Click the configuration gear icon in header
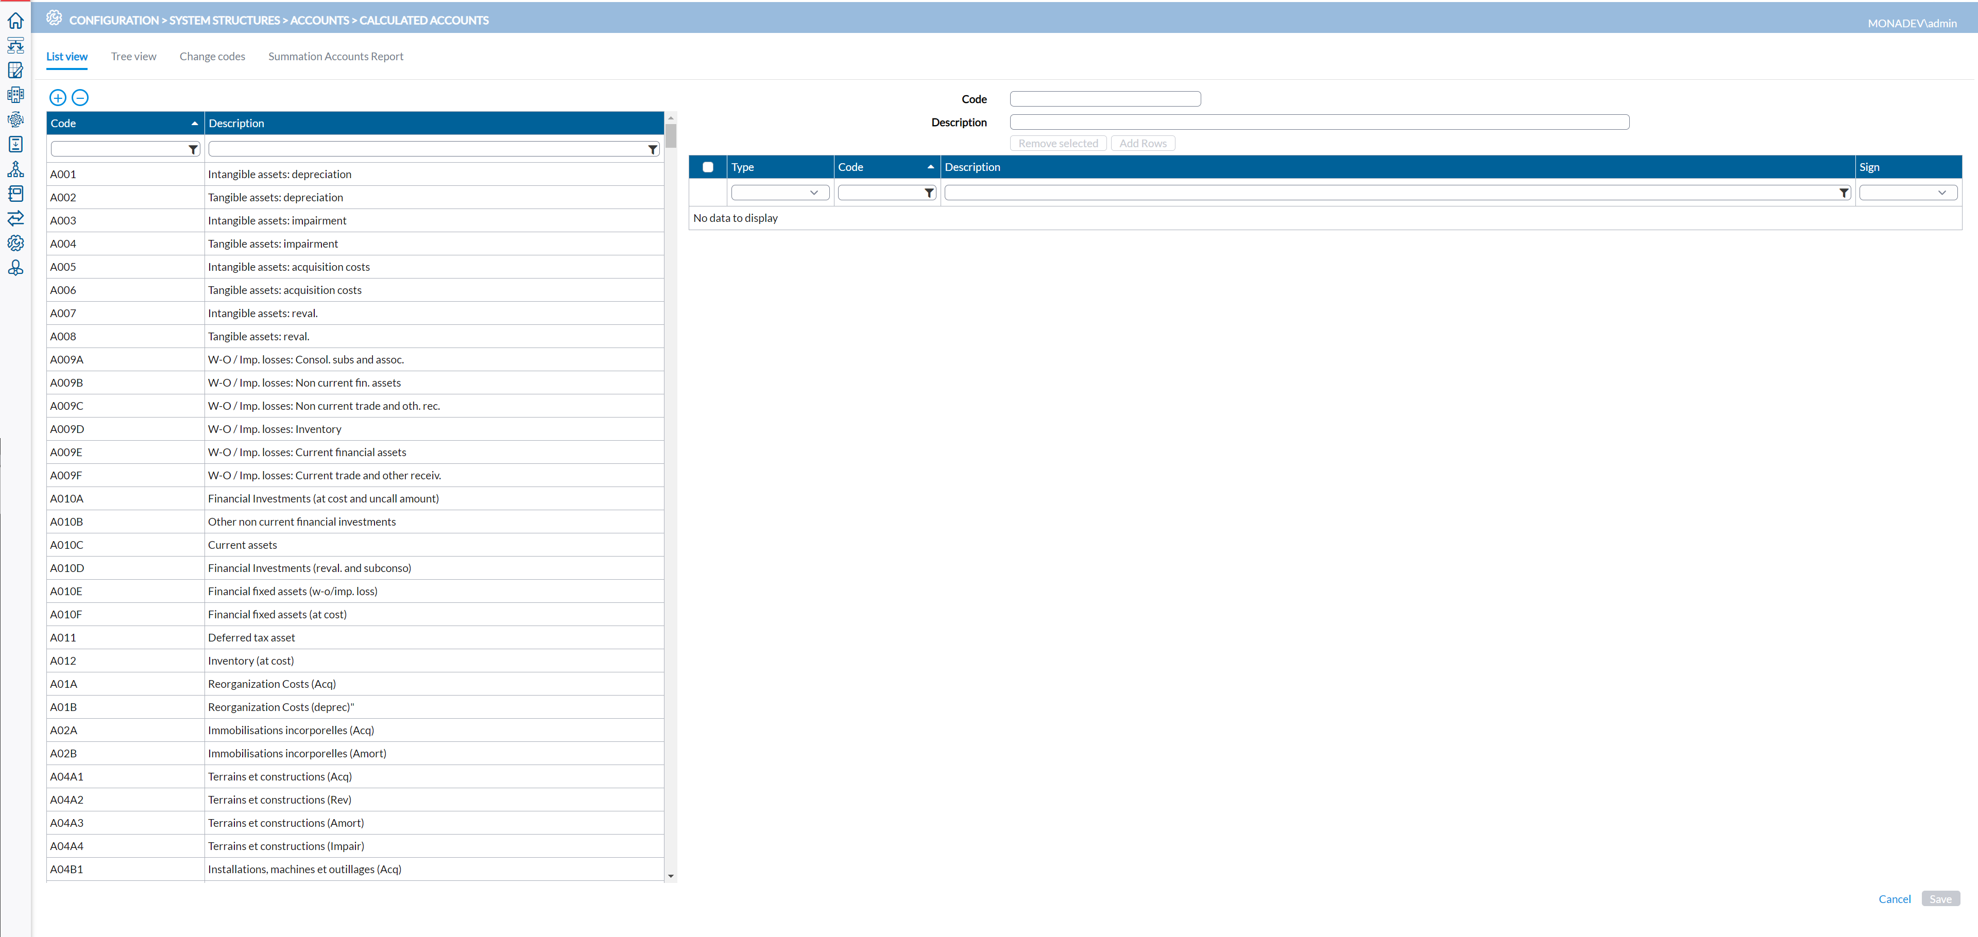The width and height of the screenshot is (1978, 937). point(54,18)
